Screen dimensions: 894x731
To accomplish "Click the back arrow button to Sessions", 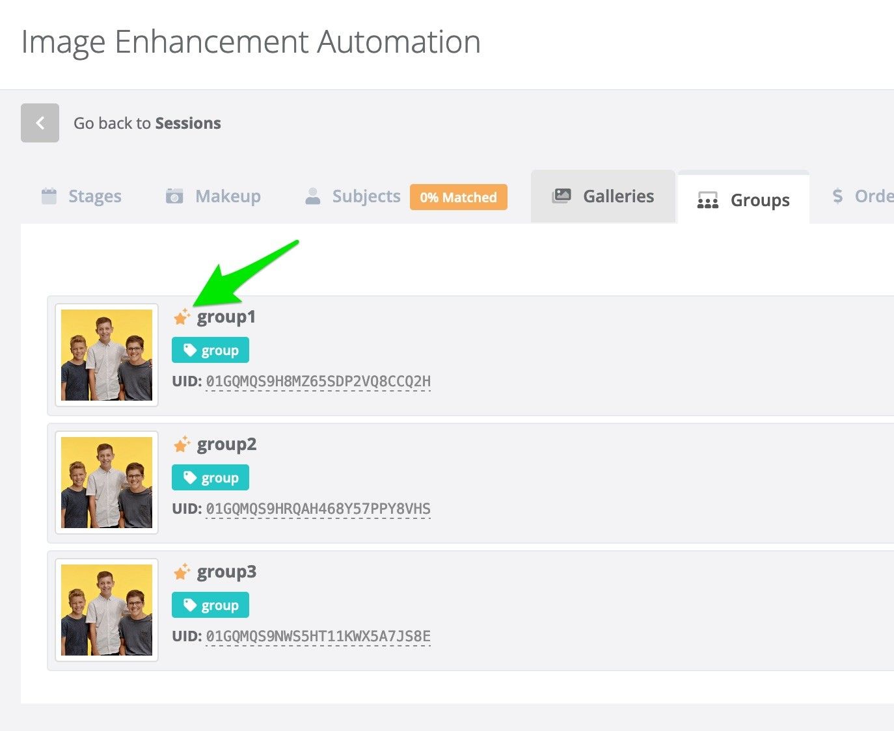I will (40, 123).
